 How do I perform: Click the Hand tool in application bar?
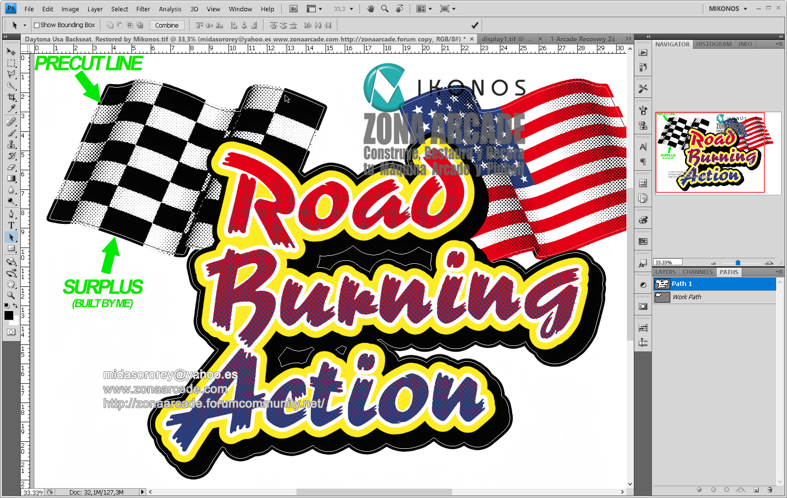370,8
